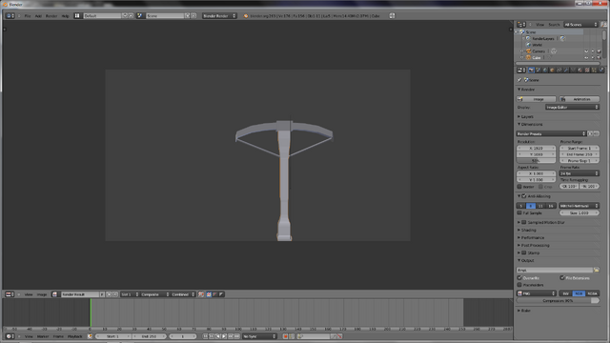Screen dimensions: 610x343
Task: Enable the Sampled Motion Blur checkbox
Action: point(524,222)
